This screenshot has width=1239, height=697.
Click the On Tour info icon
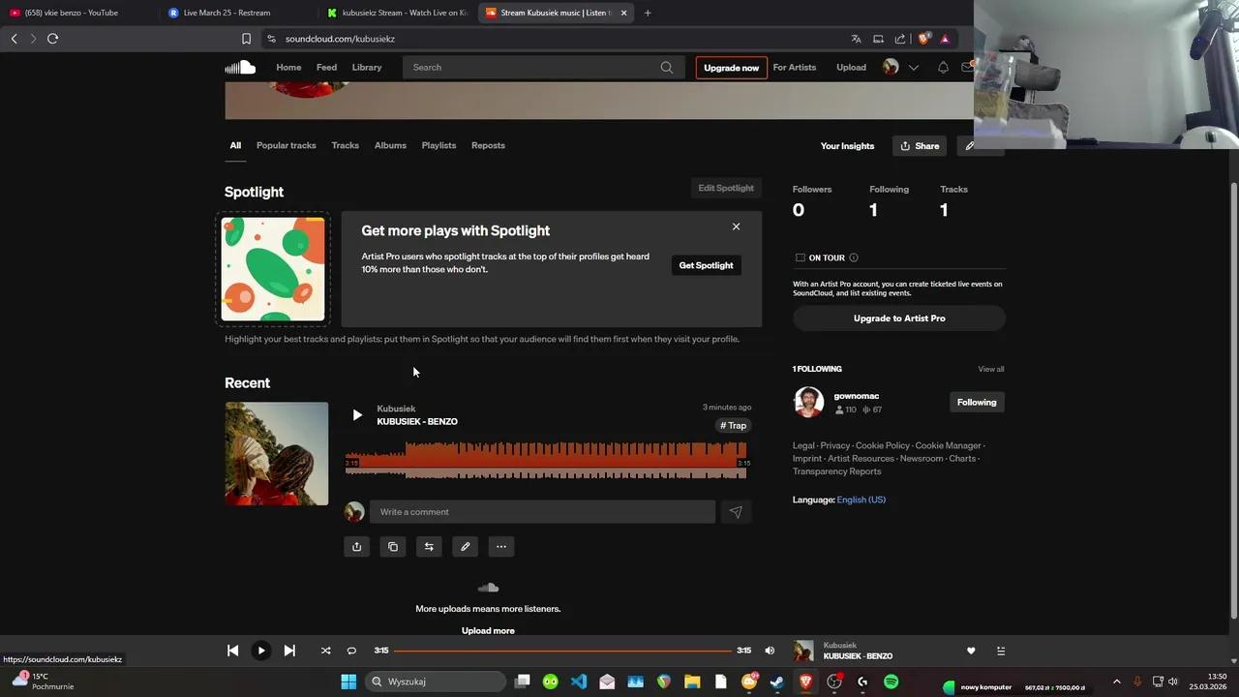853,258
